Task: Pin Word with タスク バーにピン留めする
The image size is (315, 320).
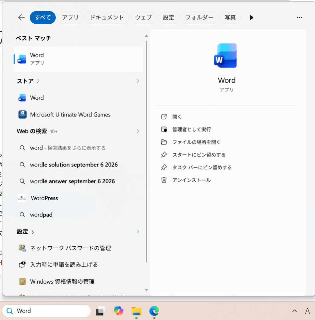Action: (x=202, y=167)
